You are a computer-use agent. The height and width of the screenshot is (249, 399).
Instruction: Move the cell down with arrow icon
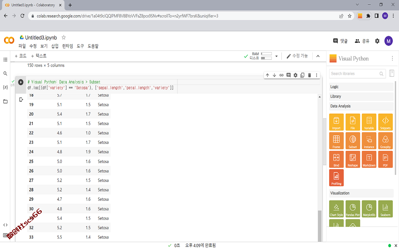click(274, 75)
